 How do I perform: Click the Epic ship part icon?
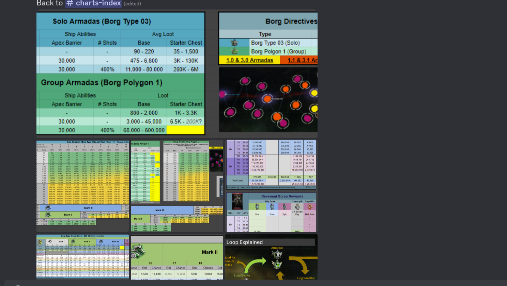(x=285, y=207)
